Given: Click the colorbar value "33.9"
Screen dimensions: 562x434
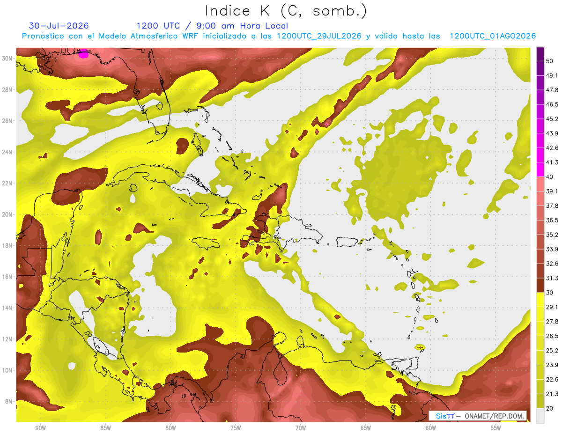Looking at the screenshot, I should (x=552, y=250).
